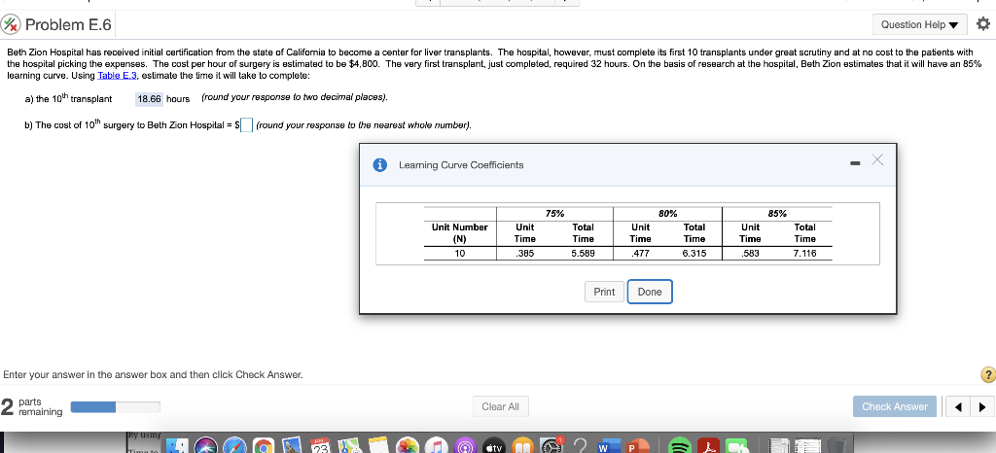Launch Siri from the dock

point(204,445)
